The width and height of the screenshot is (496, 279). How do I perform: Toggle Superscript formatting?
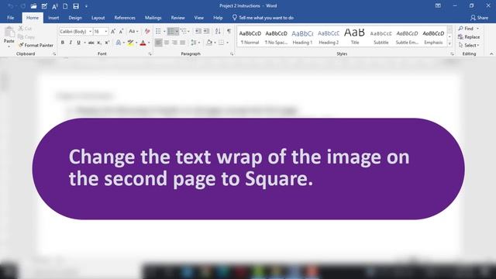(107, 43)
